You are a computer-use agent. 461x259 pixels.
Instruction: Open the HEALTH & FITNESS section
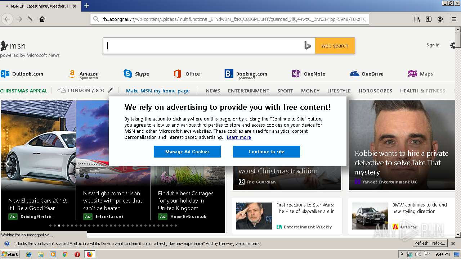423,91
